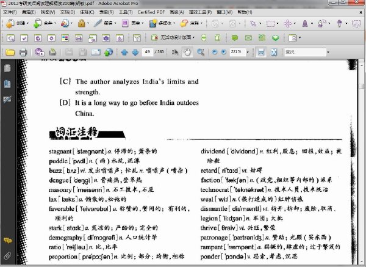This screenshot has height=267, width=366.
Task: Open the 编辑(E) menu
Action: pos(29,12)
